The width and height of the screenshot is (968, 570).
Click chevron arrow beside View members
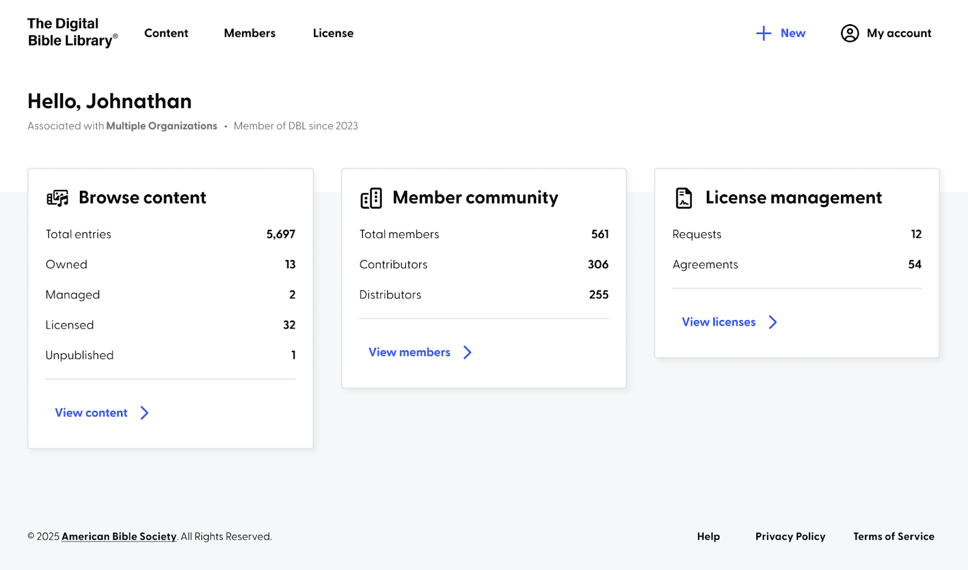467,352
